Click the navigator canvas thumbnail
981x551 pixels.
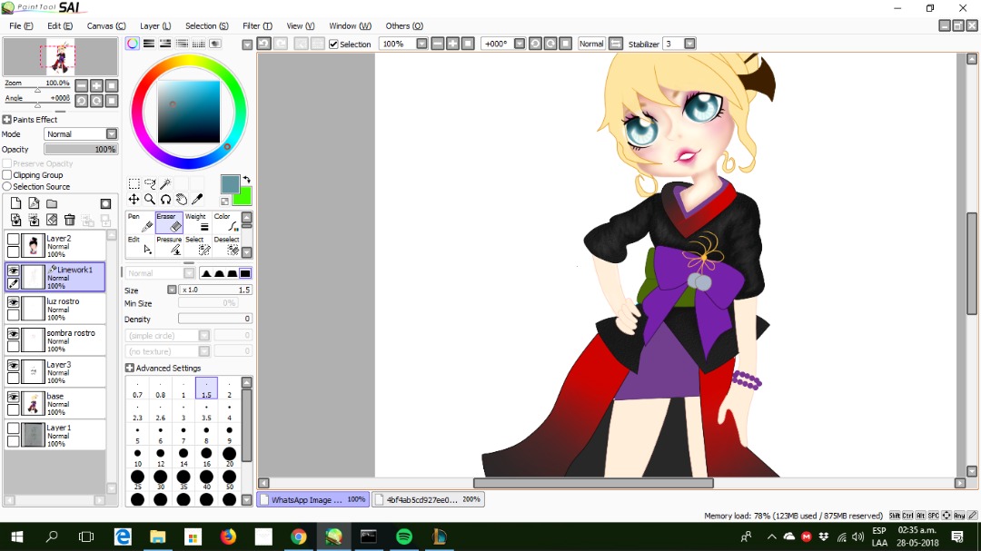(60, 57)
